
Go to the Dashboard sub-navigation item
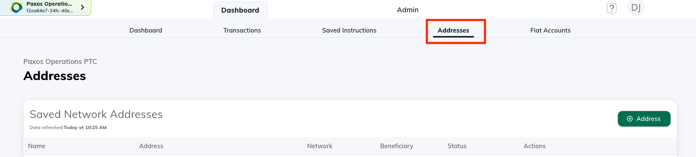click(146, 30)
